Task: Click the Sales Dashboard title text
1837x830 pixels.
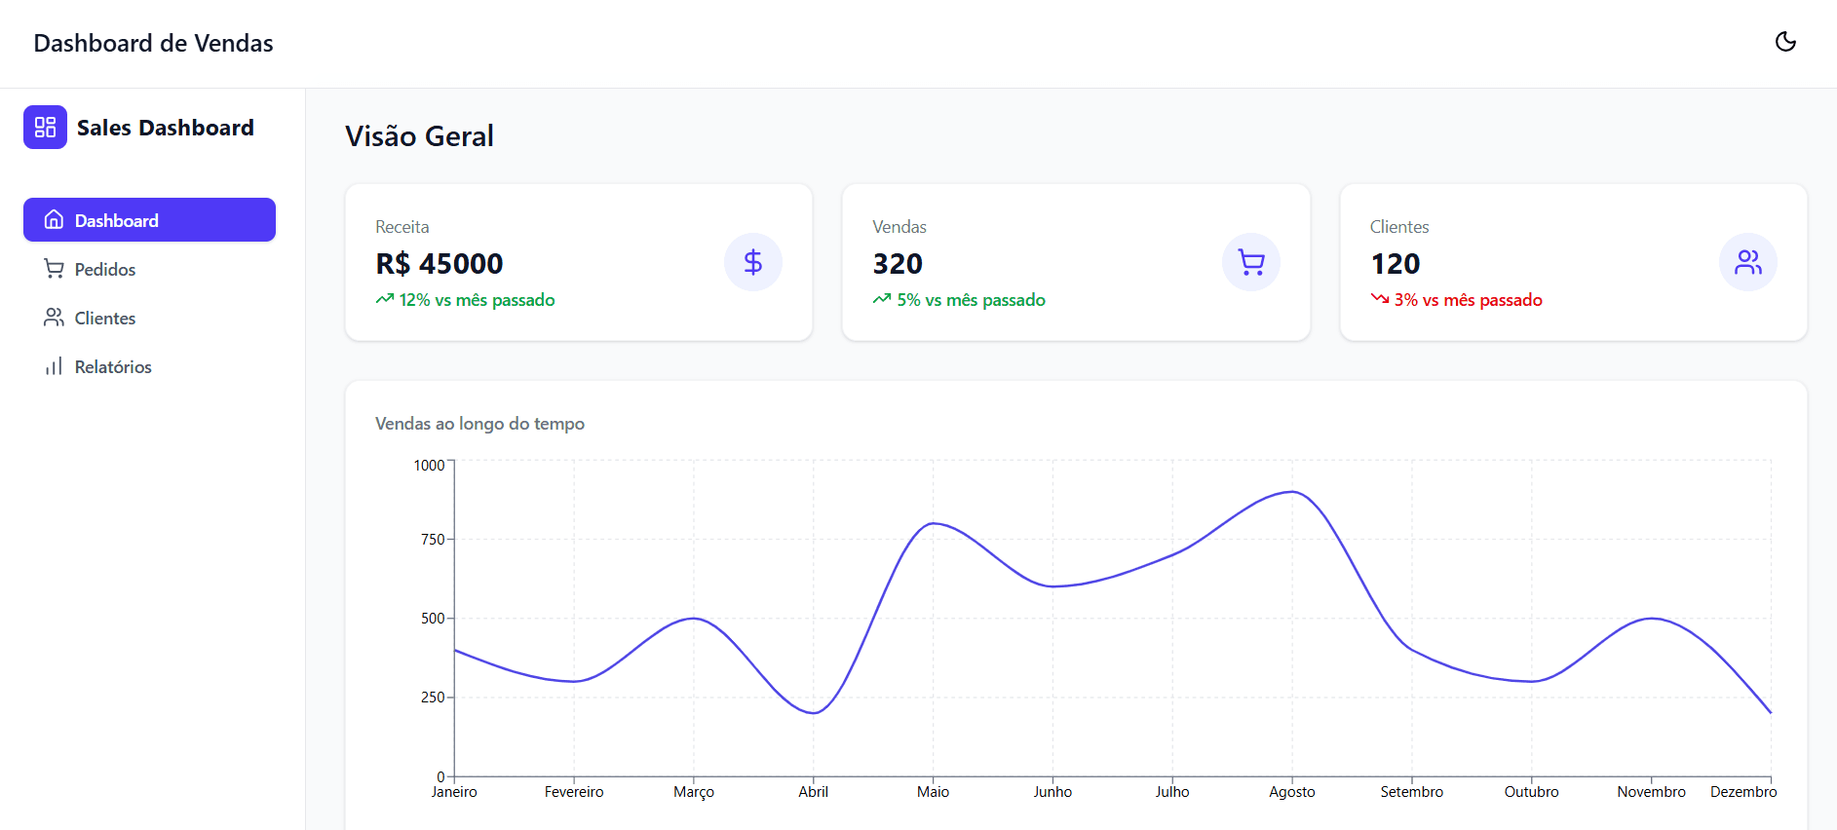Action: click(x=166, y=128)
